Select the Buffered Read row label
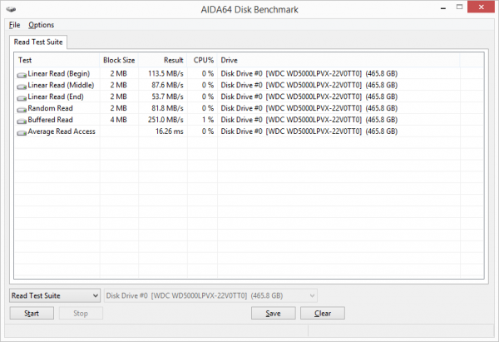Image resolution: width=499 pixels, height=342 pixels. point(50,120)
